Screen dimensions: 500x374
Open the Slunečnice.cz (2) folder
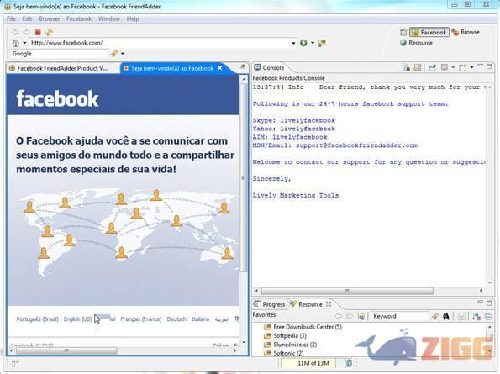pos(291,345)
